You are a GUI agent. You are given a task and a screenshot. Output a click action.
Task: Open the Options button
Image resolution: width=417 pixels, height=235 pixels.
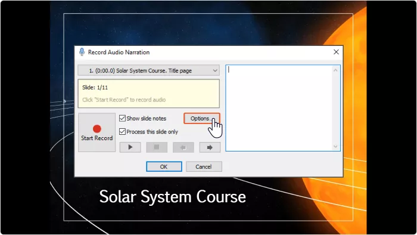(x=202, y=119)
